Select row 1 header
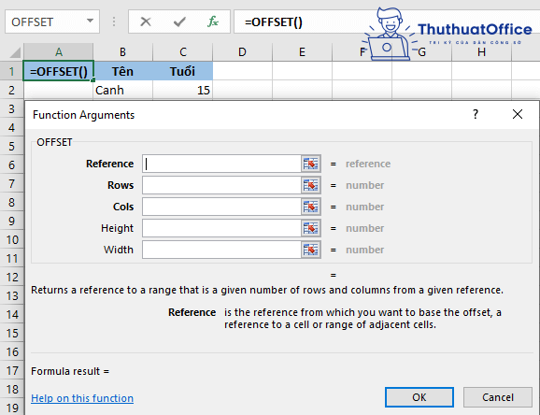Viewport: 540px width, 415px height. click(12, 71)
